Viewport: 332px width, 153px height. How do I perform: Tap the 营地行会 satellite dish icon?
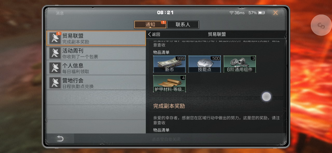(x=55, y=83)
